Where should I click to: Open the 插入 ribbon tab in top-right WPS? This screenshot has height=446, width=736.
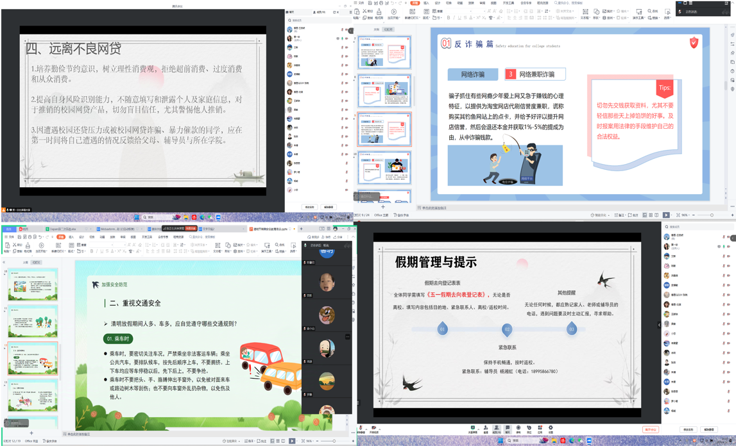point(426,3)
